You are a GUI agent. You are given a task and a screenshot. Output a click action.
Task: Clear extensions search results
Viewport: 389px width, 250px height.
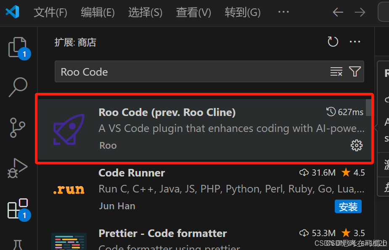point(336,71)
